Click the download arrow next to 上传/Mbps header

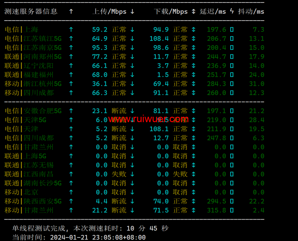[132, 12]
